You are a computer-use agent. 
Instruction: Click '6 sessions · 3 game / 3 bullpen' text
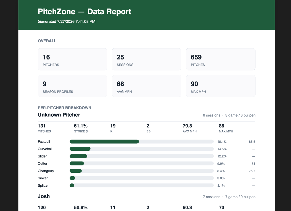(229, 115)
